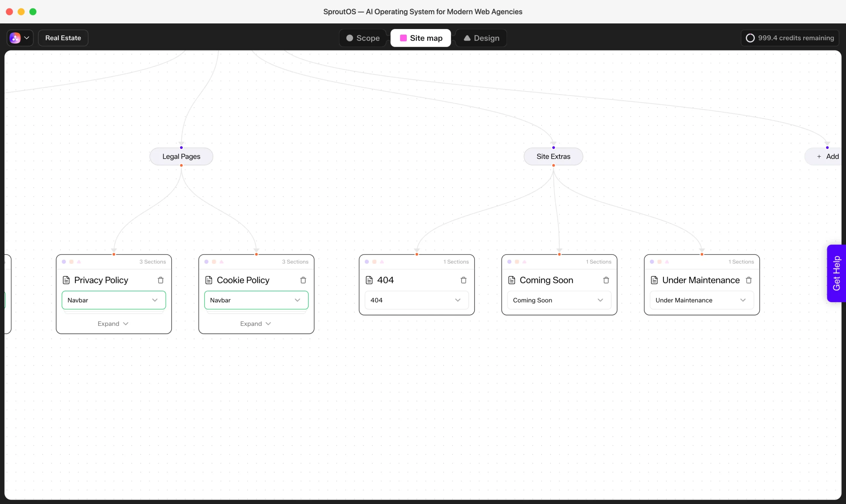Click the Under Maintenance page title

click(701, 280)
